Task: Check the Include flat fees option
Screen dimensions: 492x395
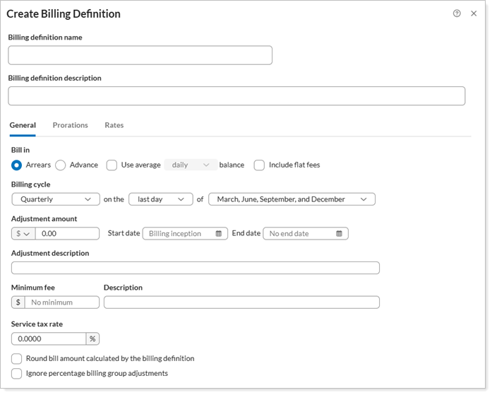Action: (x=259, y=165)
